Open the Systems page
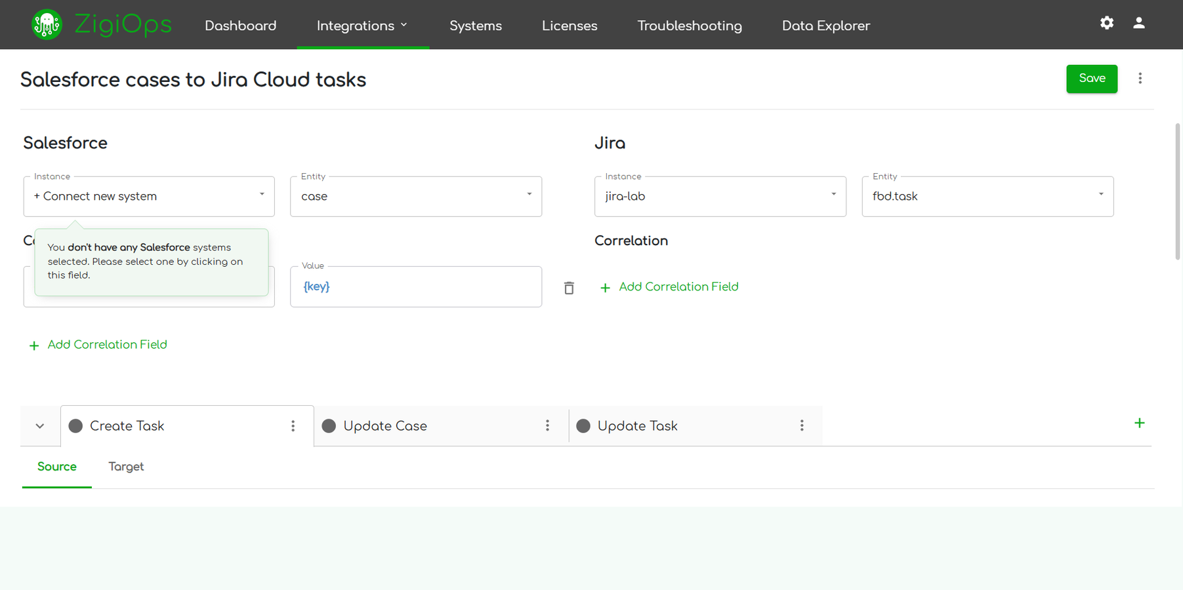The image size is (1183, 590). click(x=476, y=26)
